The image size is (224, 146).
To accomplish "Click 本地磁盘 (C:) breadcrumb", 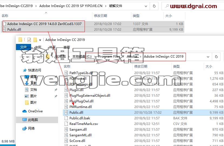I will tap(82, 57).
